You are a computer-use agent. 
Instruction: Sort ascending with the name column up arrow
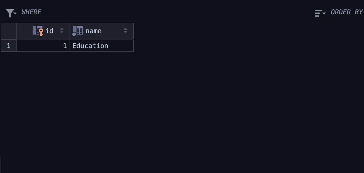pos(125,29)
